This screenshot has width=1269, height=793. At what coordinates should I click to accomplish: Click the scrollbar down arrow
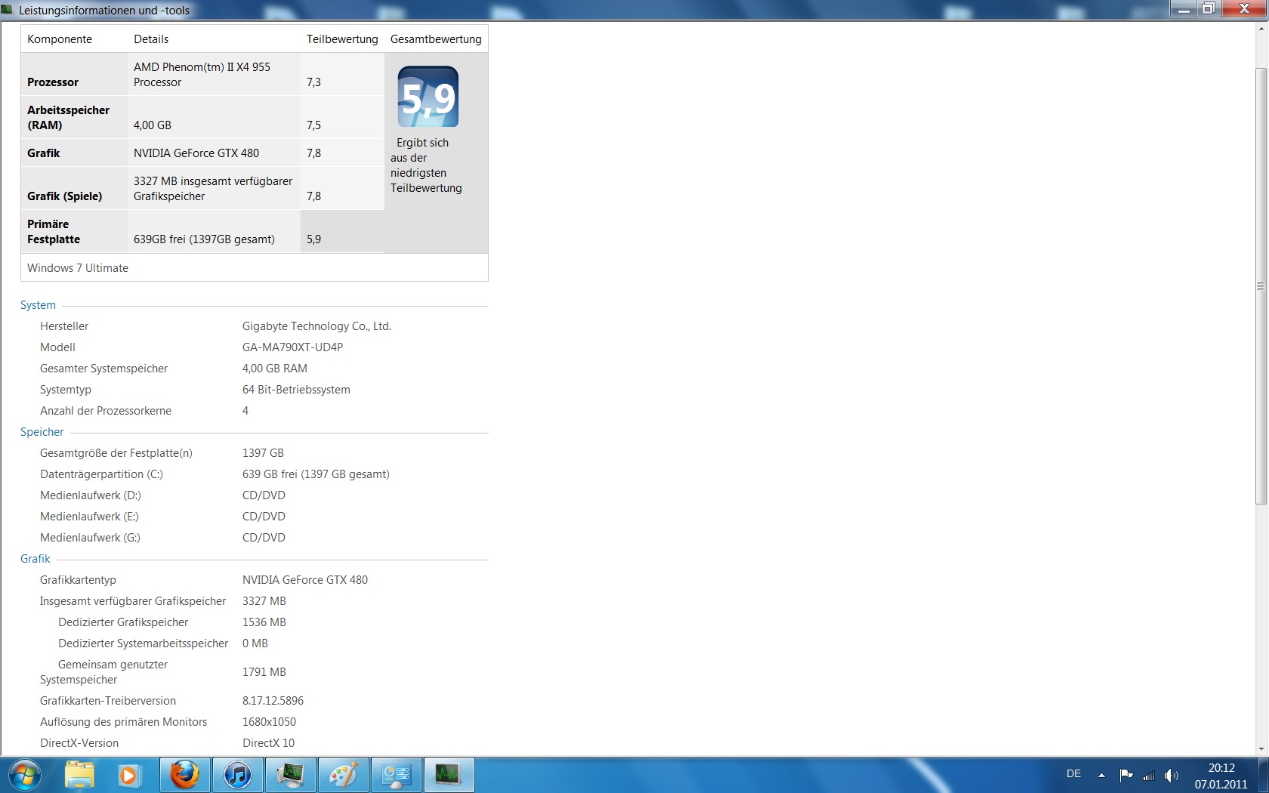[x=1261, y=749]
